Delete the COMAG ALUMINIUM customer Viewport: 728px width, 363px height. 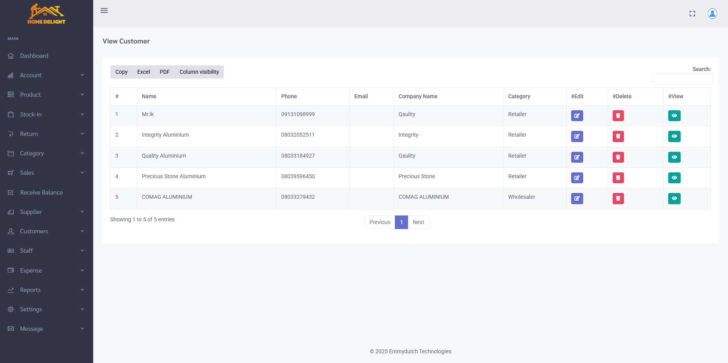tap(618, 198)
